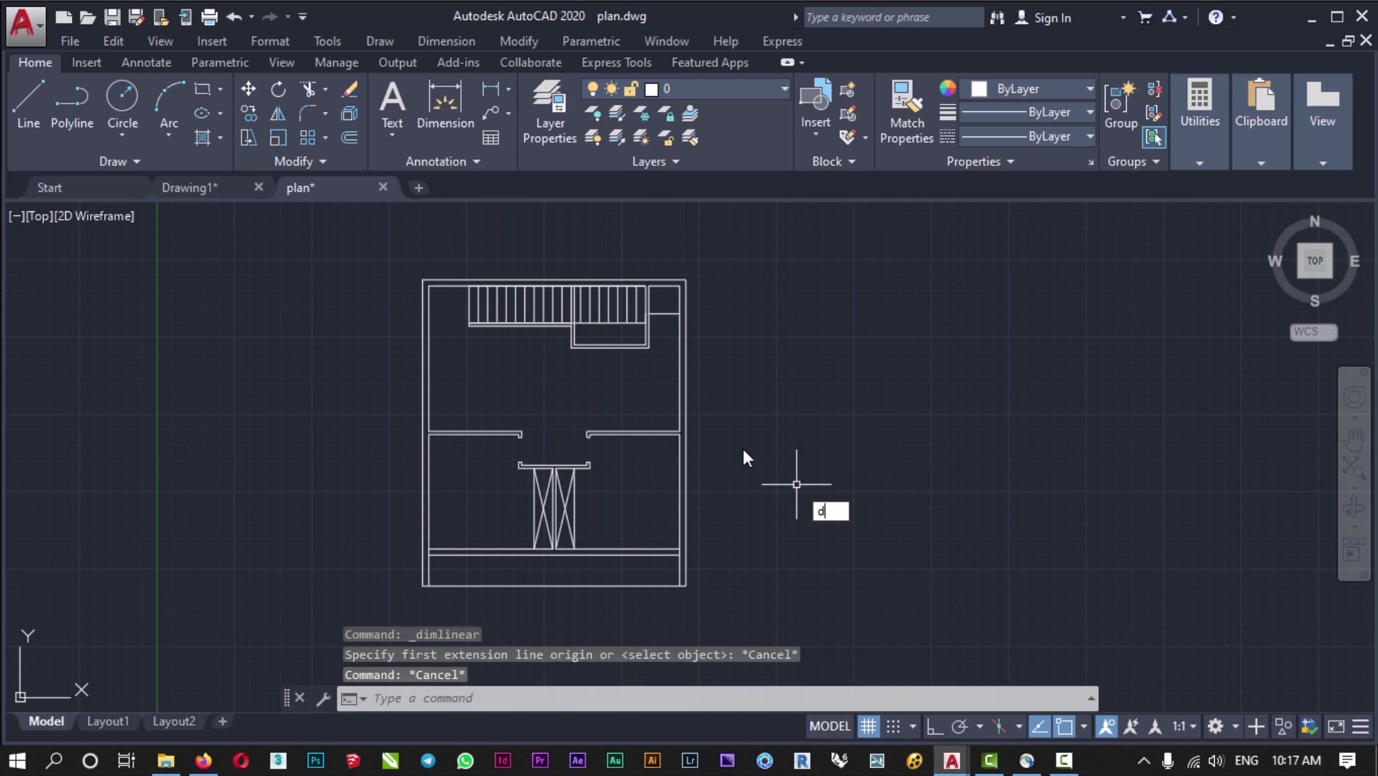Select the Circle tool
This screenshot has height=776, width=1378.
tap(122, 104)
